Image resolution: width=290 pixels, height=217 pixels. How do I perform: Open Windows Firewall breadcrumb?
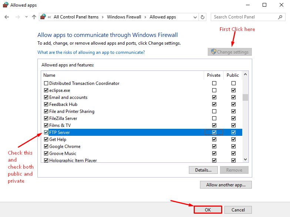pyautogui.click(x=124, y=17)
